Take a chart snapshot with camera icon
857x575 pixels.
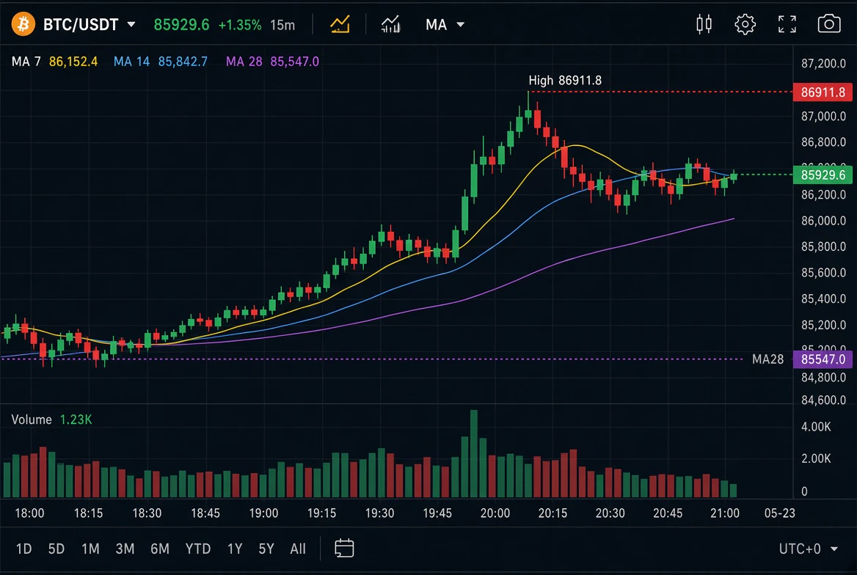(829, 25)
